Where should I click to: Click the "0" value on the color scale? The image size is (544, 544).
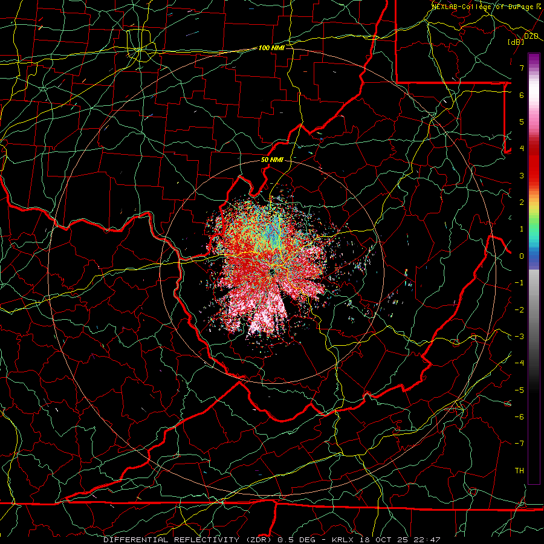(x=522, y=256)
